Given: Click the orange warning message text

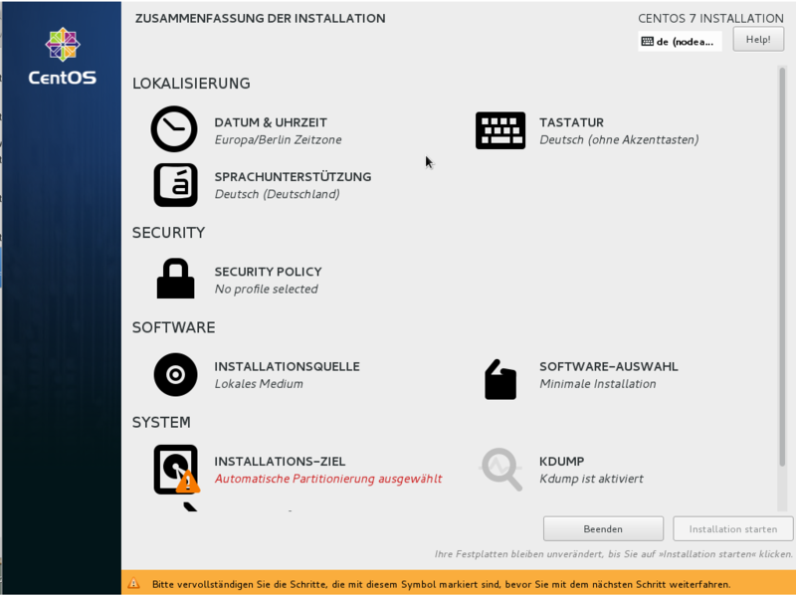Looking at the screenshot, I should (441, 584).
